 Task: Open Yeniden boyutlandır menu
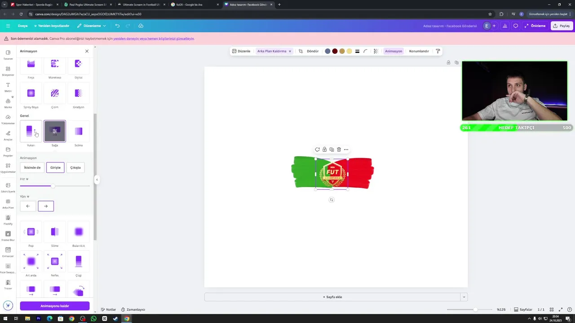51,26
